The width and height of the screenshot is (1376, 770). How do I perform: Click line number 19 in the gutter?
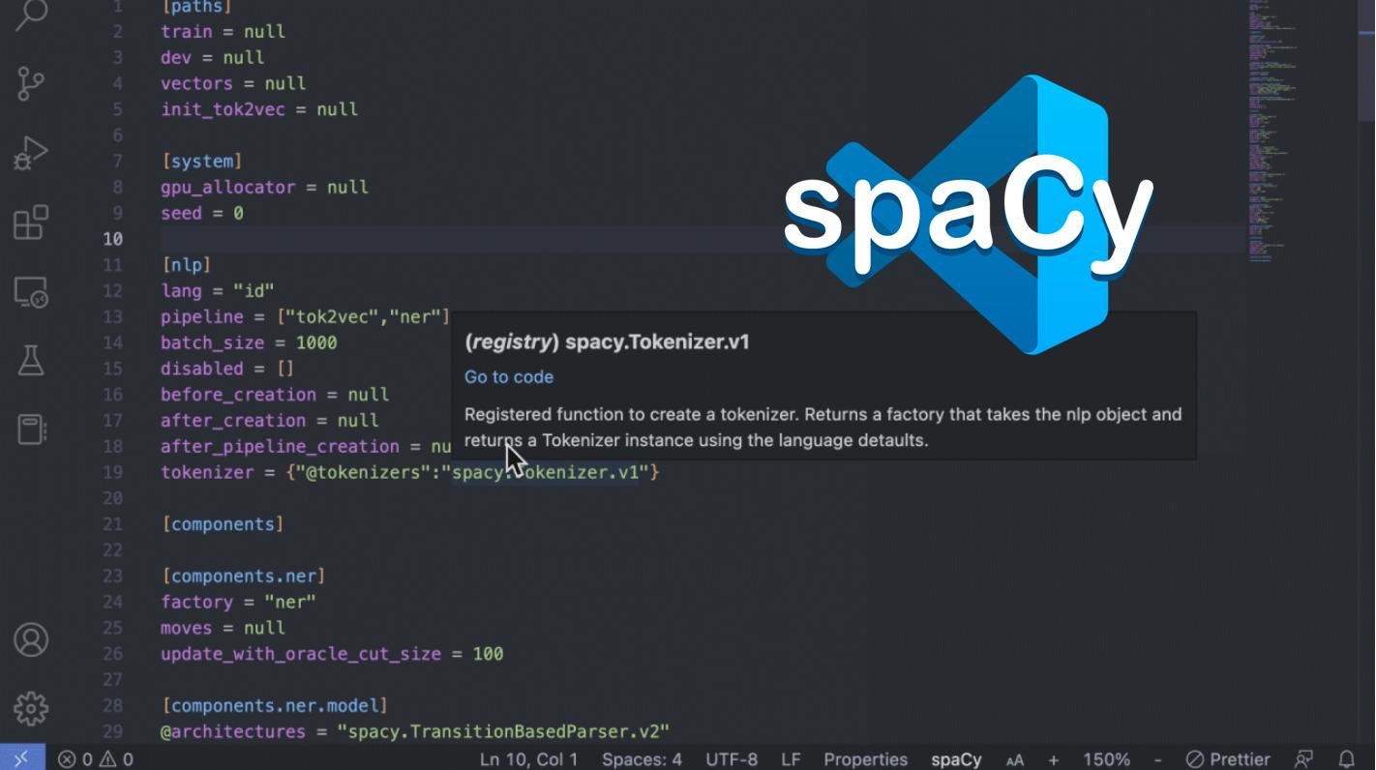[112, 473]
